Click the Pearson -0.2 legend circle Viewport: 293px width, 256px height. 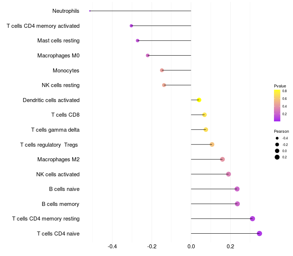[x=277, y=144]
